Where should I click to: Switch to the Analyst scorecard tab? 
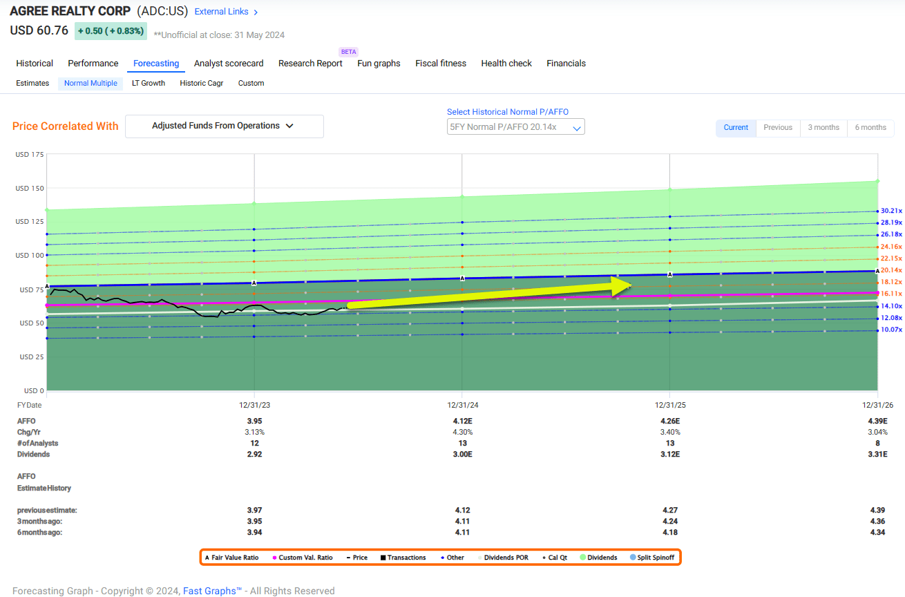(229, 64)
